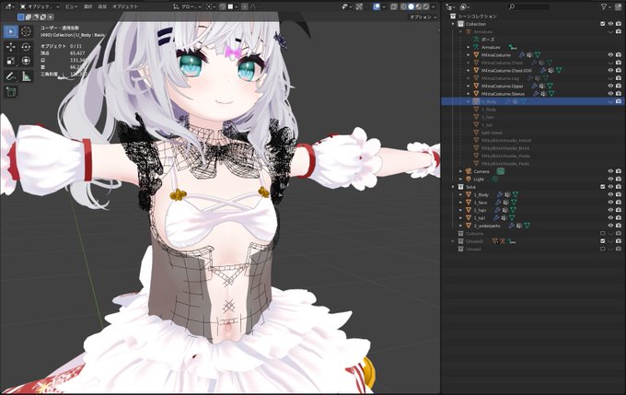Enable the Costume collection checkbox

coord(603,234)
